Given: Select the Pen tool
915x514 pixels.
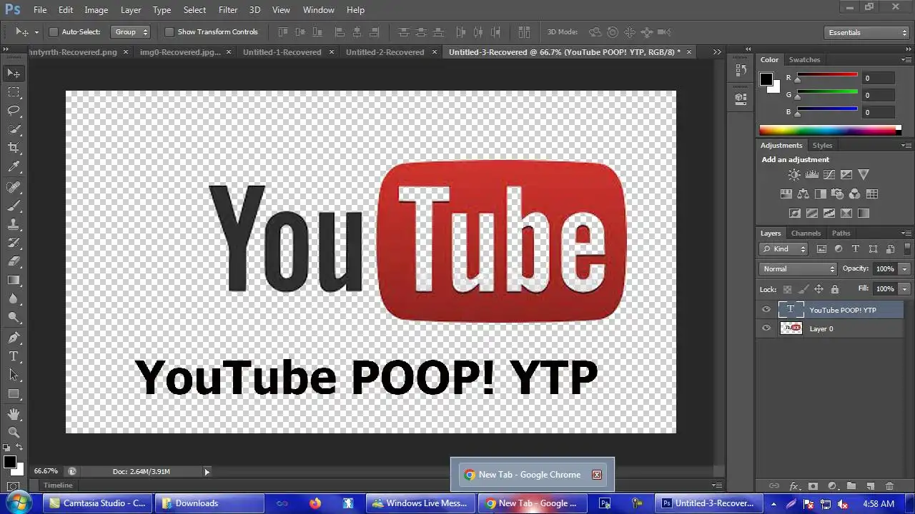Looking at the screenshot, I should pyautogui.click(x=14, y=338).
